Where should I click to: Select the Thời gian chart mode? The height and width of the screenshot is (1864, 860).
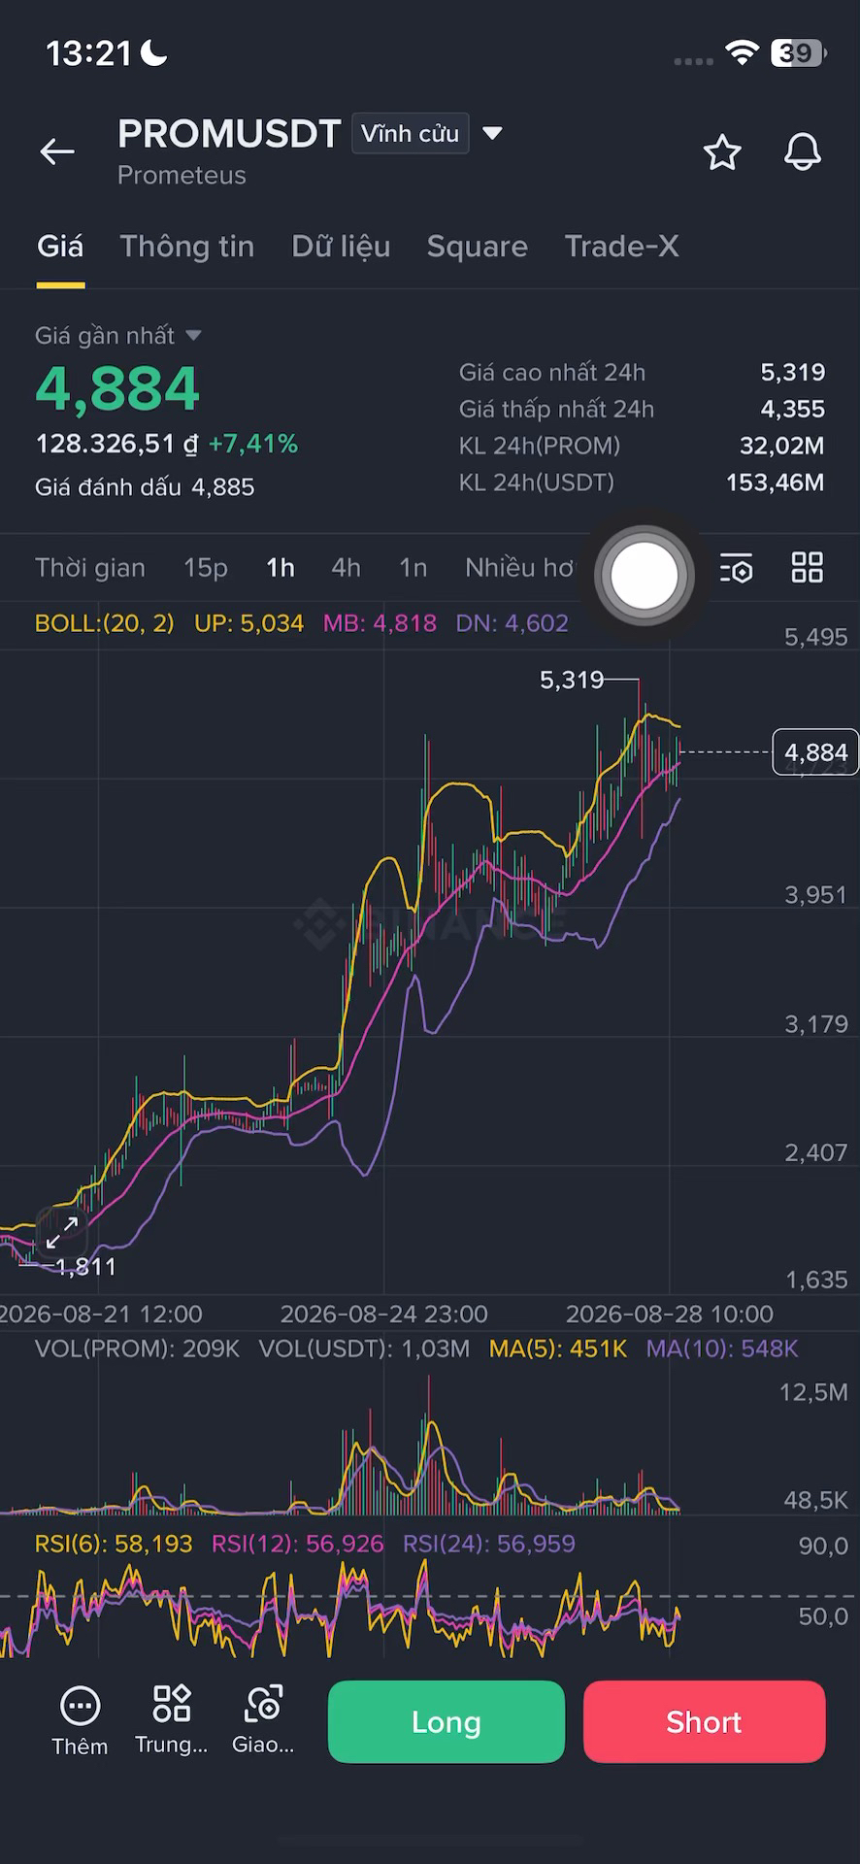90,568
